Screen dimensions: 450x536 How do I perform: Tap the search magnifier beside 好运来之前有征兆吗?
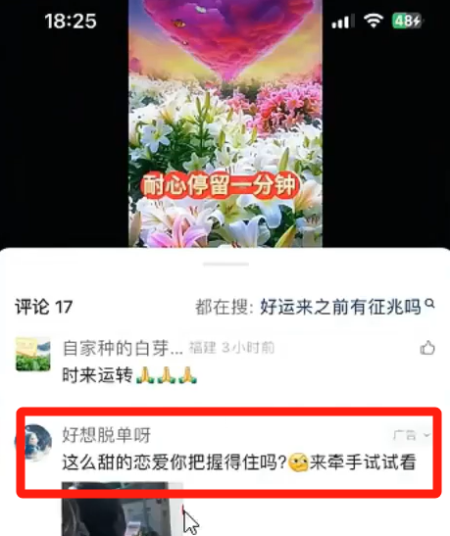[x=429, y=303]
